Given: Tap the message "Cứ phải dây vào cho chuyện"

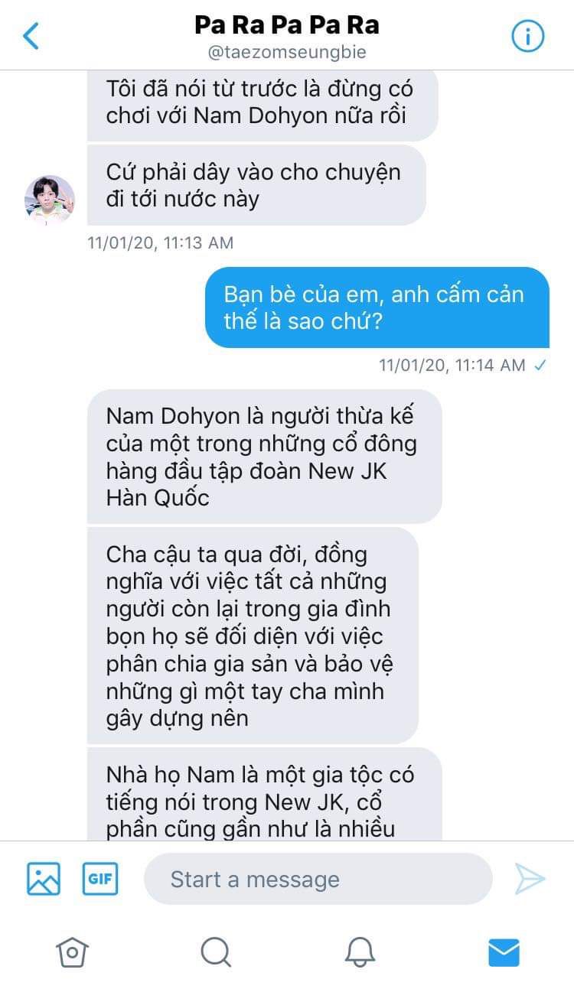Looking at the screenshot, I should 256,185.
